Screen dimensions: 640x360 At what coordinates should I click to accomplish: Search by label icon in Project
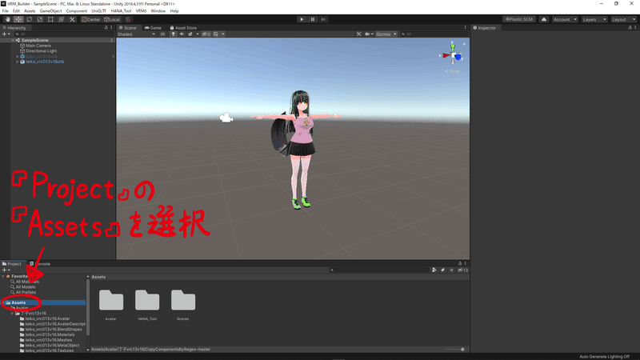click(x=443, y=270)
